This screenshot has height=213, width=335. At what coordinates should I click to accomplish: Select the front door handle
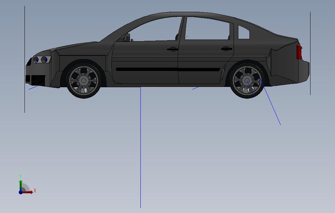pos(172,49)
